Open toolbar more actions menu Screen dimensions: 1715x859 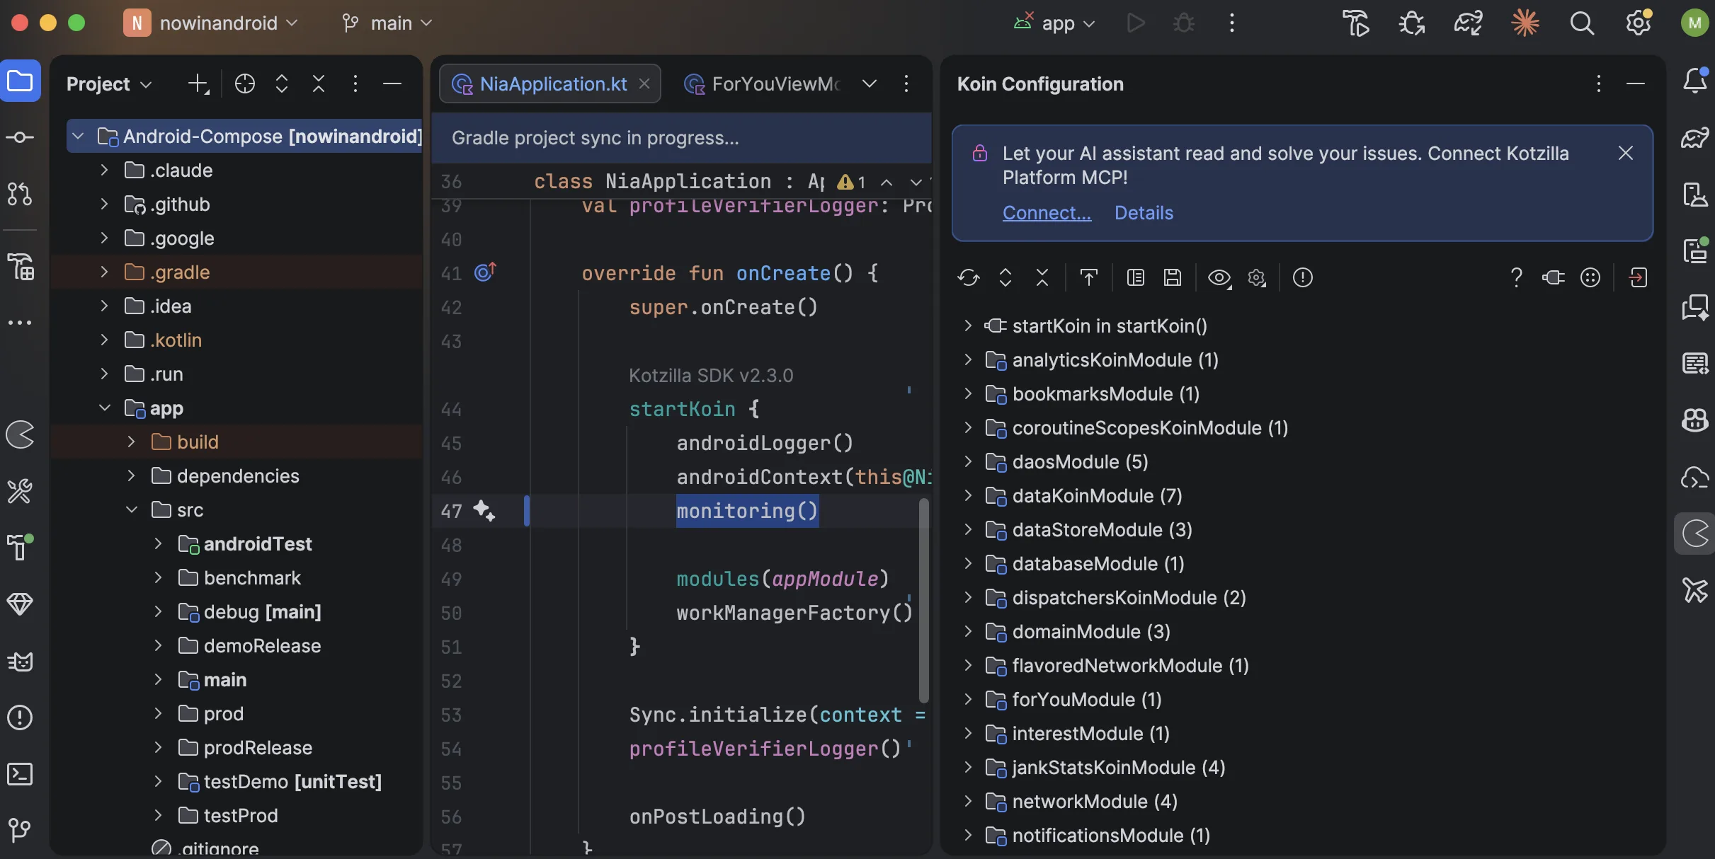click(x=1232, y=23)
